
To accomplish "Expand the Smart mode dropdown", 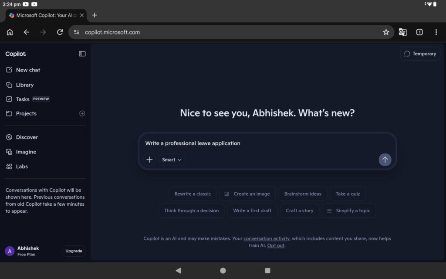I will coord(172,160).
